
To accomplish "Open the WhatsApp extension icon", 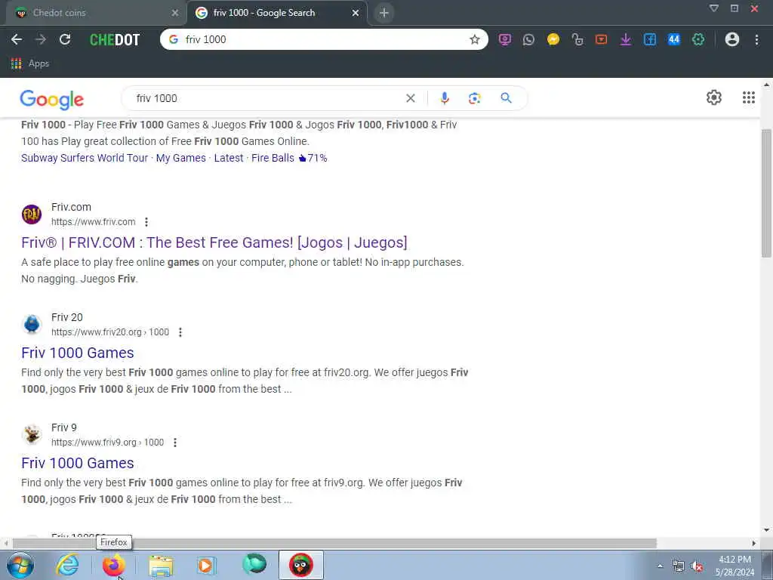I will click(528, 39).
